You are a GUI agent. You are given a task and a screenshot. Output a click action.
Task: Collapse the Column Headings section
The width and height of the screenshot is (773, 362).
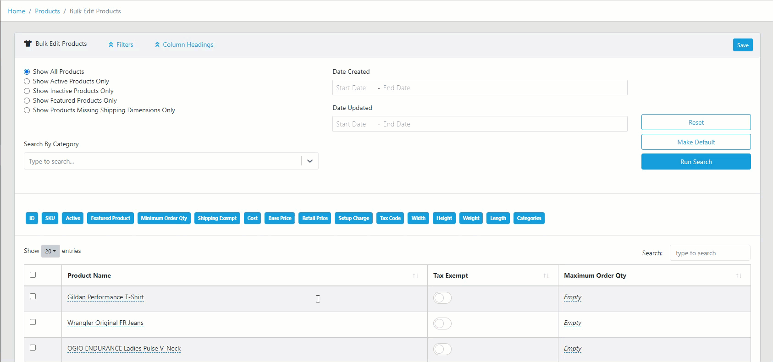184,44
